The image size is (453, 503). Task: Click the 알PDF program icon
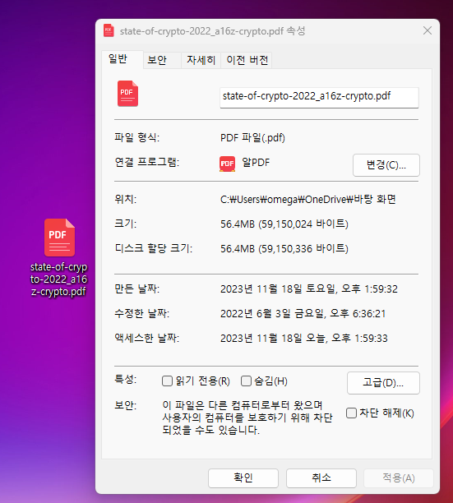tap(227, 164)
